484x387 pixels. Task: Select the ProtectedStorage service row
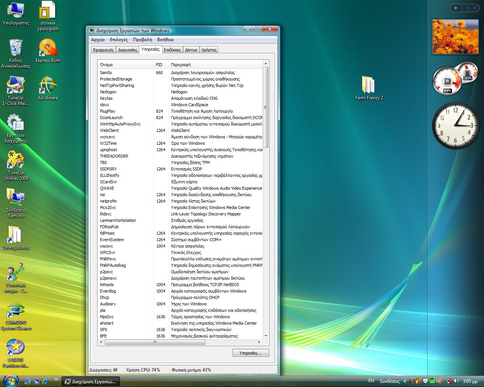click(x=180, y=79)
